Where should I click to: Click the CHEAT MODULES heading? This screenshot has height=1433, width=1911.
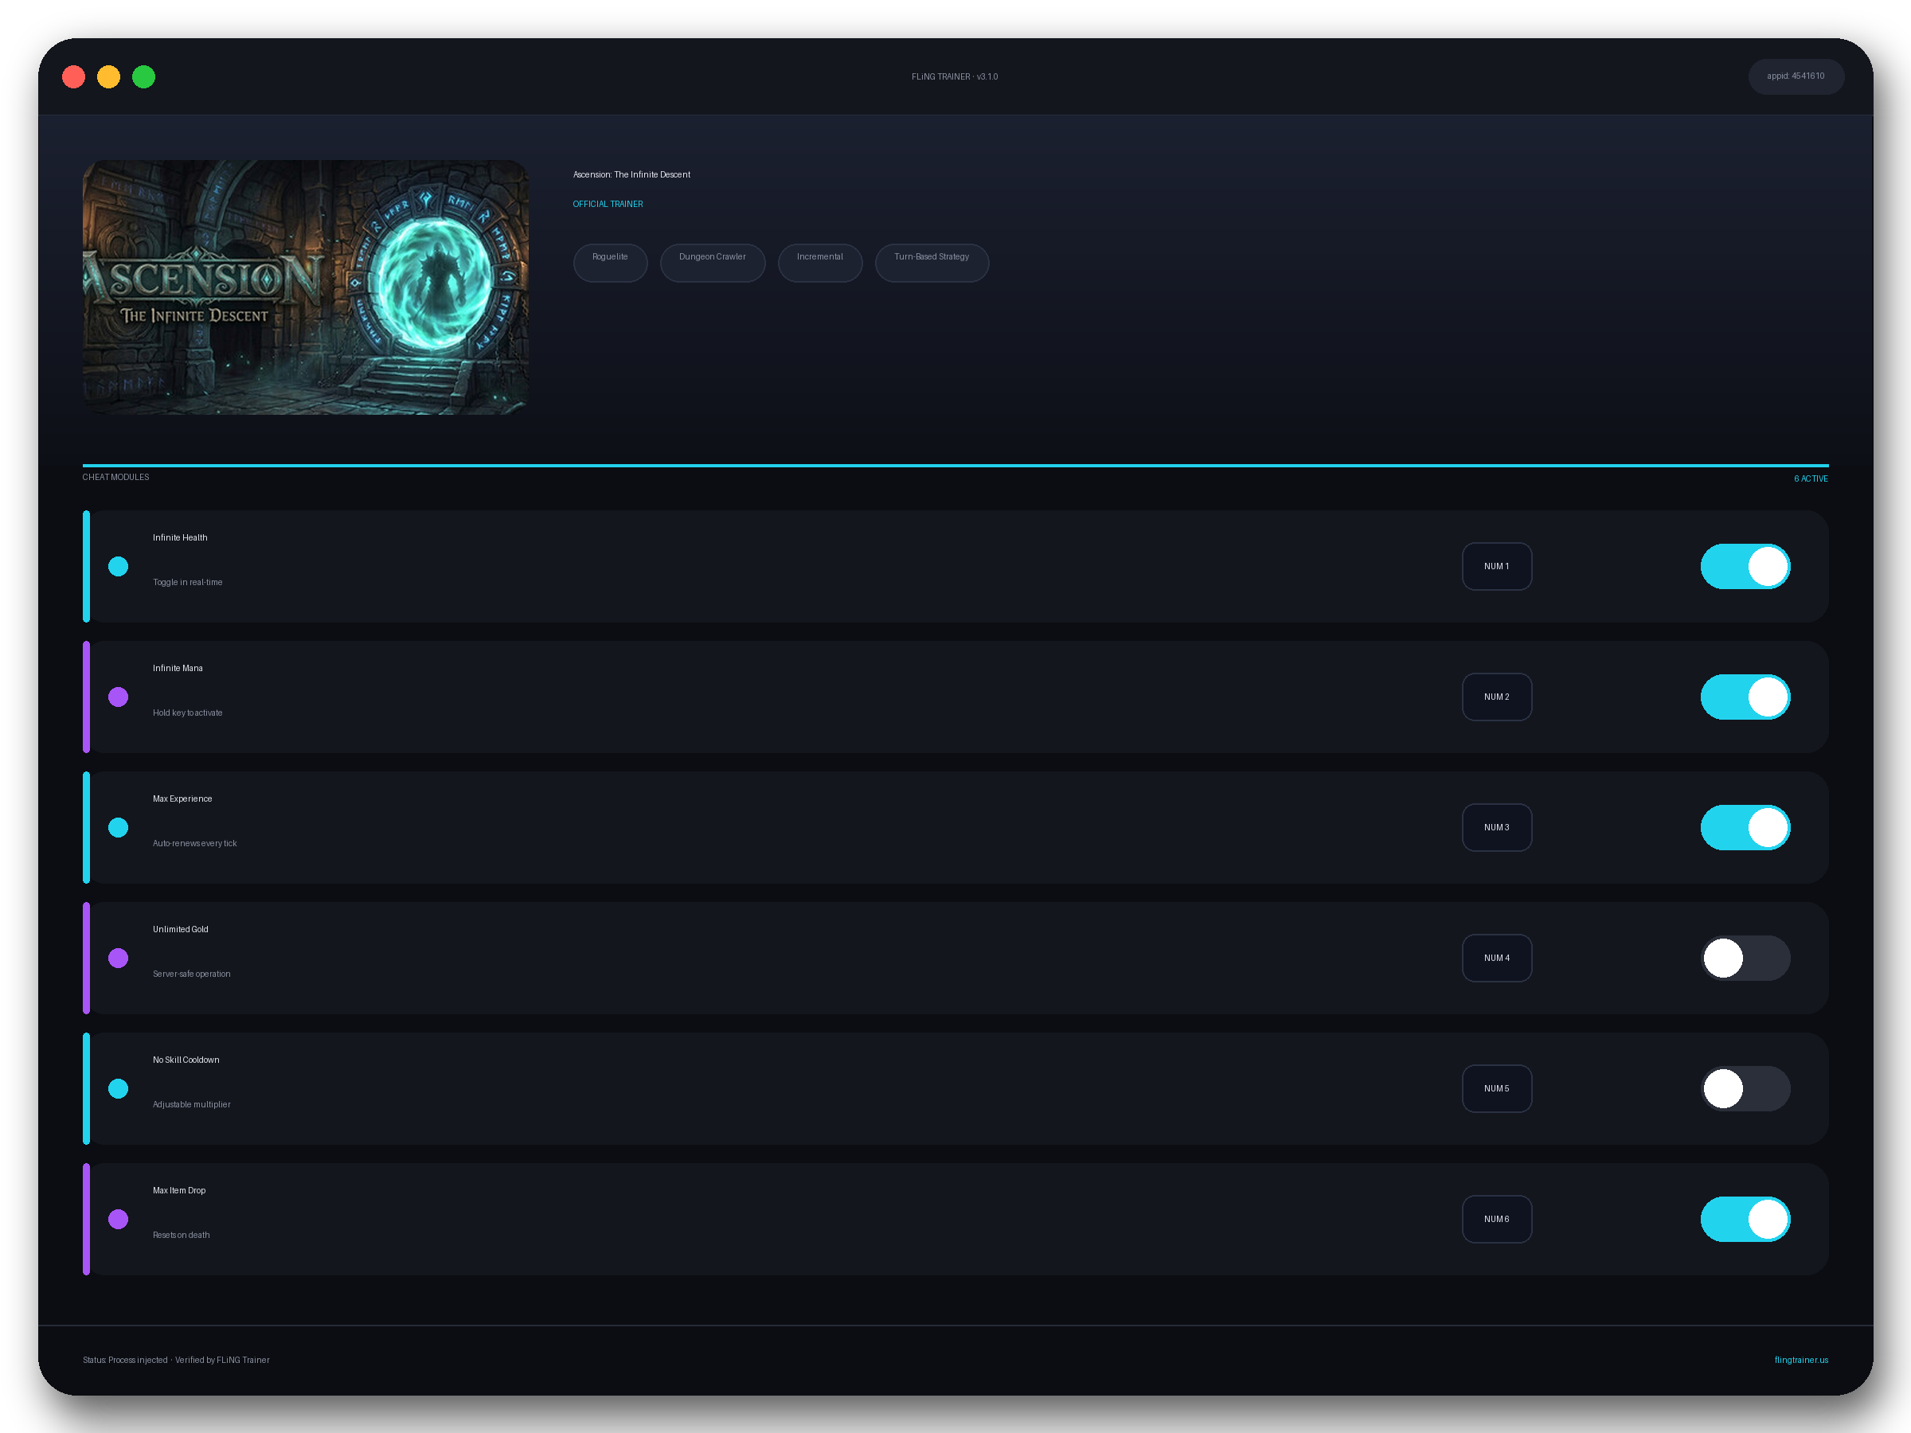point(115,477)
